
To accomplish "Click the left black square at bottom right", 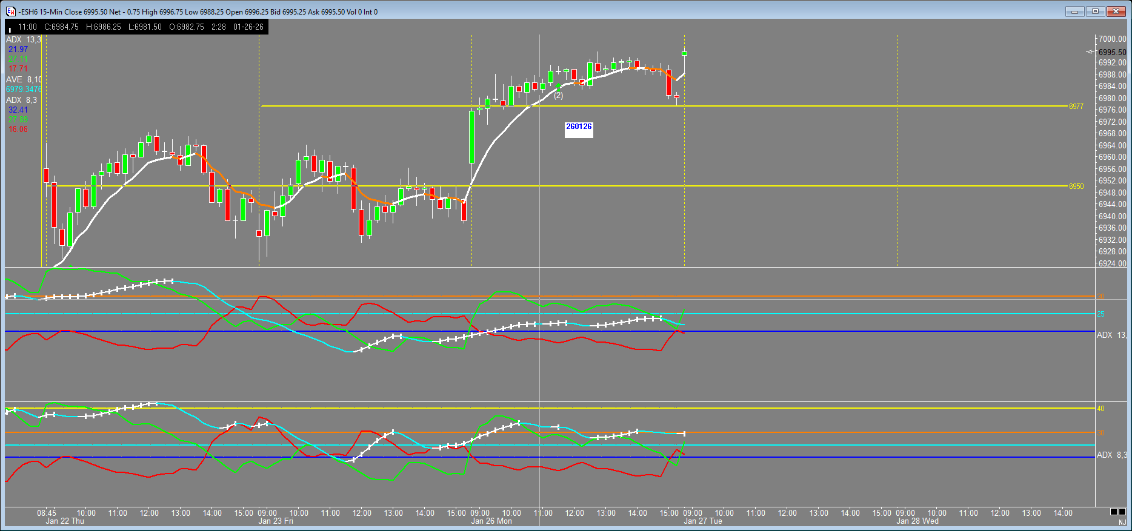I will coord(1114,512).
